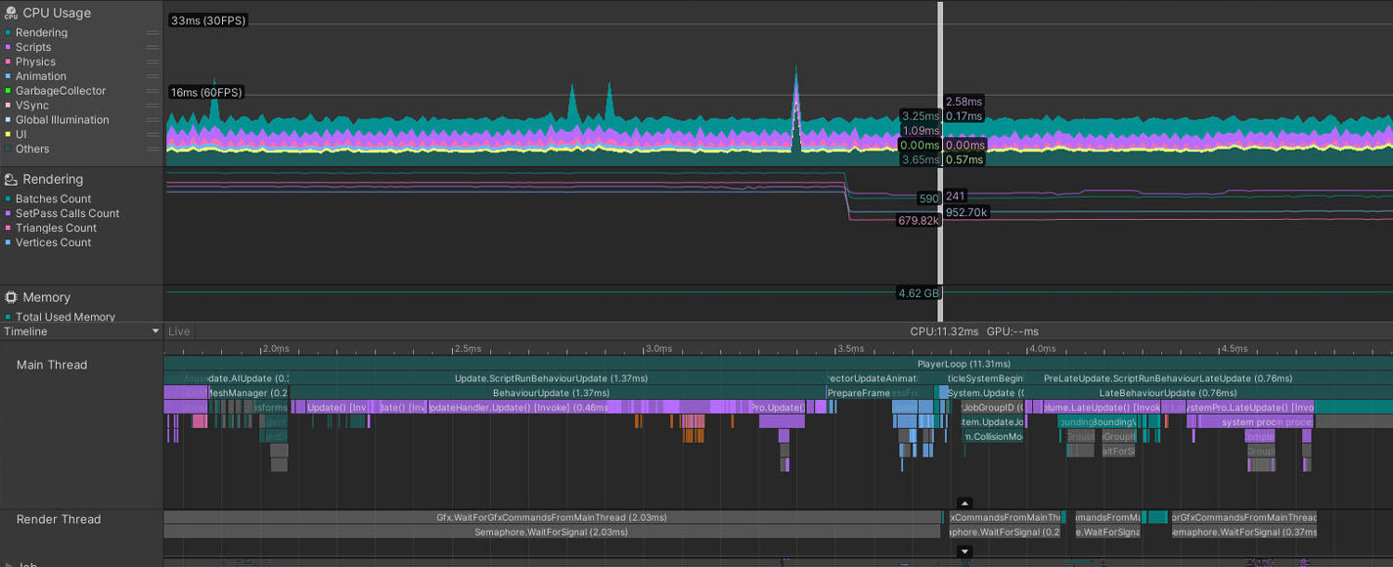
Task: Click the Batches Count color swatch
Action: click(7, 198)
